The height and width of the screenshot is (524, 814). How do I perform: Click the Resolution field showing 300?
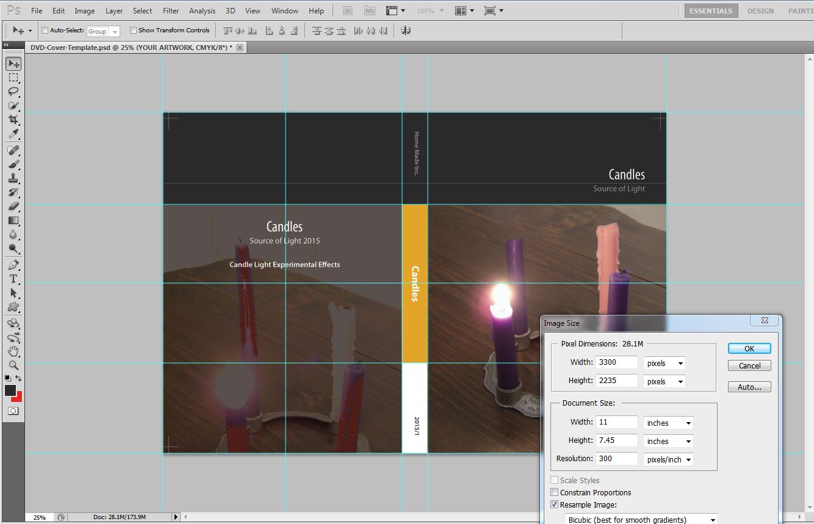click(x=617, y=459)
